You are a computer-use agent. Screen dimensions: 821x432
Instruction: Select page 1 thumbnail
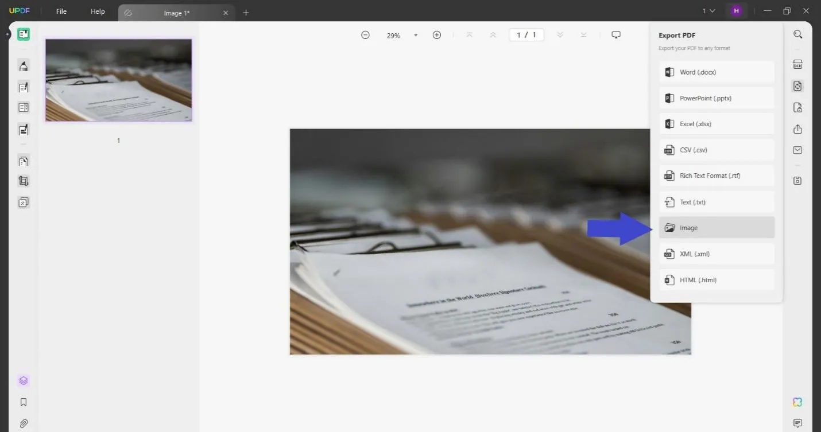point(119,80)
